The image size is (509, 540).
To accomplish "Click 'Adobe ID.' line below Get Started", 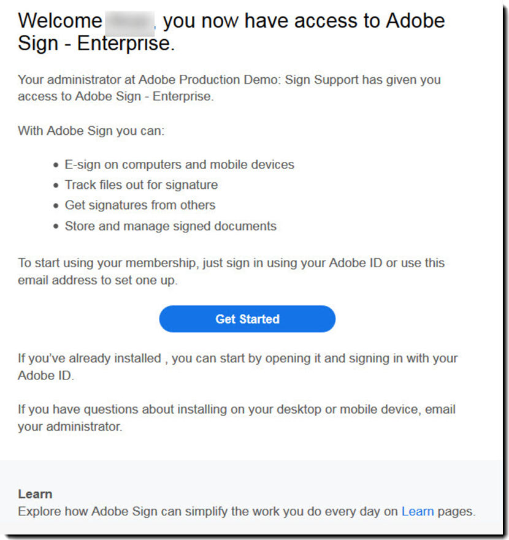I will tap(46, 376).
